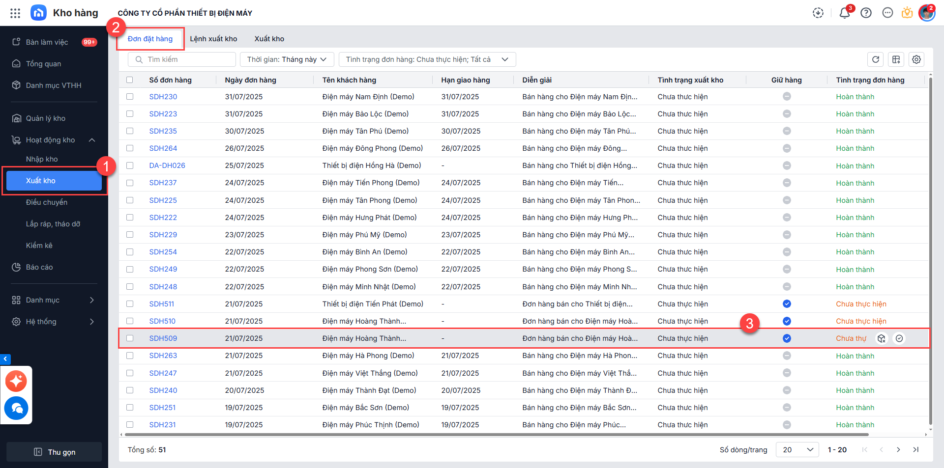Refresh the order list
The height and width of the screenshot is (468, 944).
[875, 59]
